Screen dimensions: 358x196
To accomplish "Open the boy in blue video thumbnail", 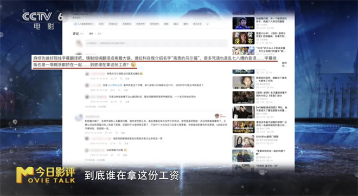I will click(244, 23).
